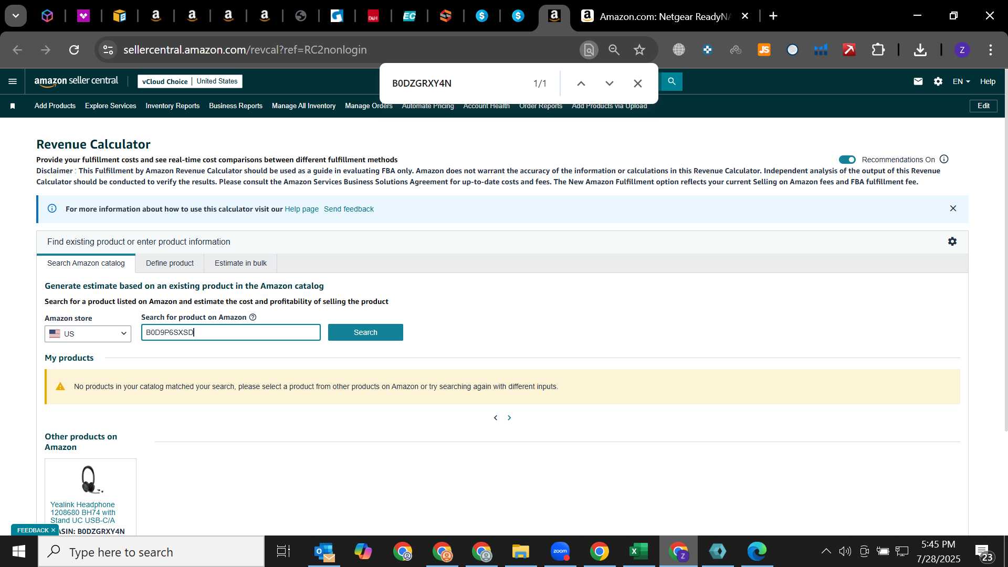Open the EN language dropdown

point(961,81)
